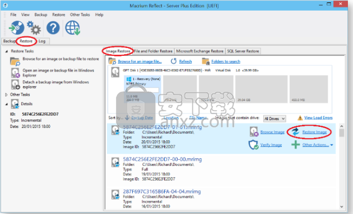Open the Backup menu
The height and width of the screenshot is (214, 353).
coord(41,15)
